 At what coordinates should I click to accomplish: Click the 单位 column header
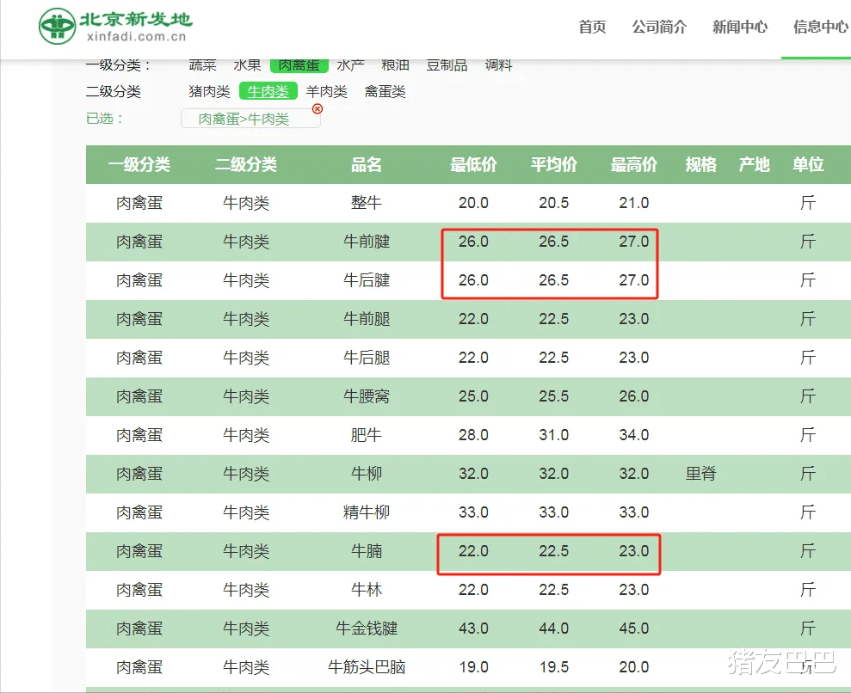[808, 164]
